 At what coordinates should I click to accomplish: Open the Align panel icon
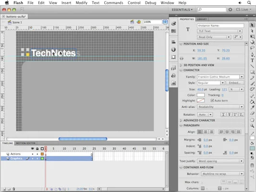(173, 42)
